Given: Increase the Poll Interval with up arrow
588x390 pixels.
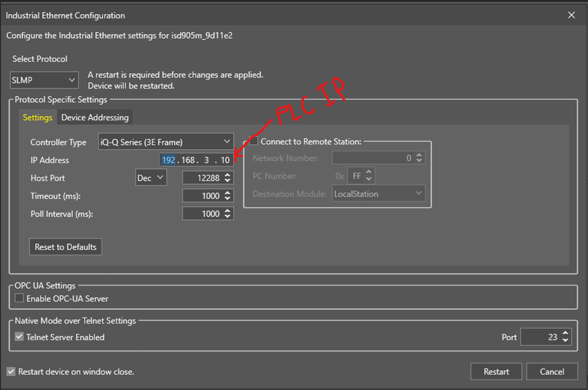Looking at the screenshot, I should point(228,211).
